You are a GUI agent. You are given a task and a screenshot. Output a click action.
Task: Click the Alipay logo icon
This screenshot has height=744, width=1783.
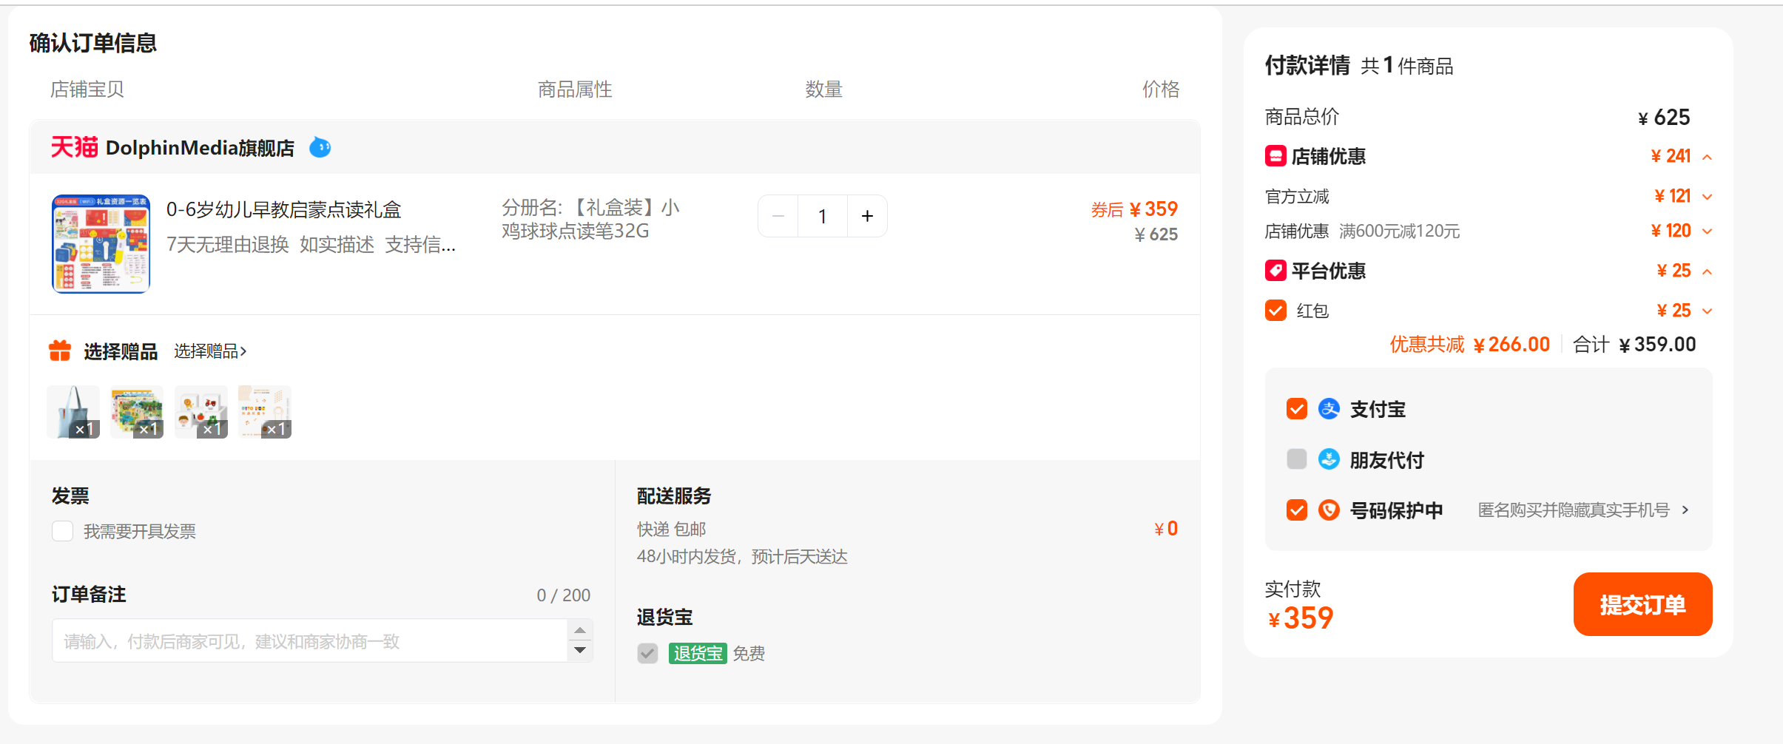(x=1329, y=409)
